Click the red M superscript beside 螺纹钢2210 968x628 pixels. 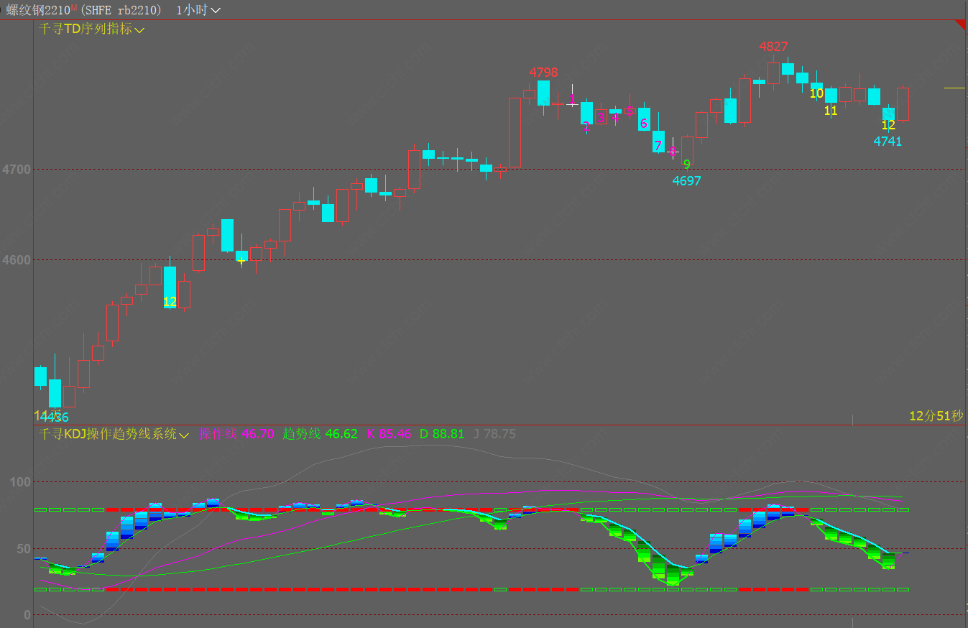(73, 7)
